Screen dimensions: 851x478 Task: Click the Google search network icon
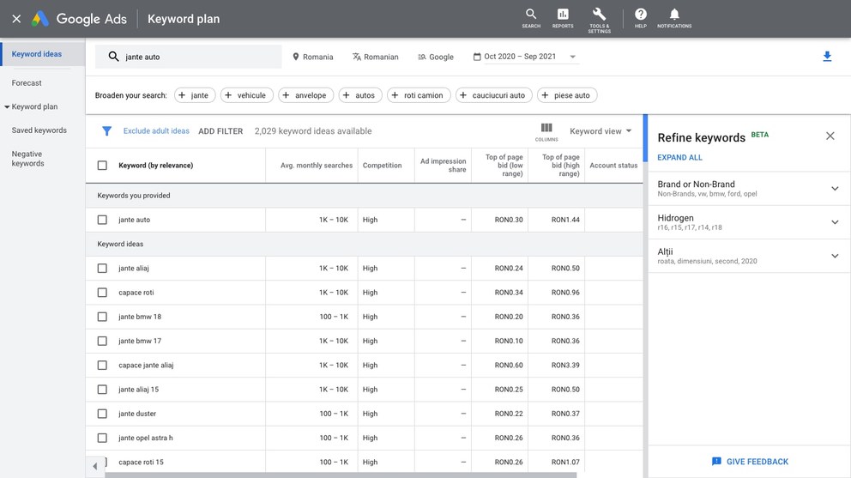coord(422,57)
